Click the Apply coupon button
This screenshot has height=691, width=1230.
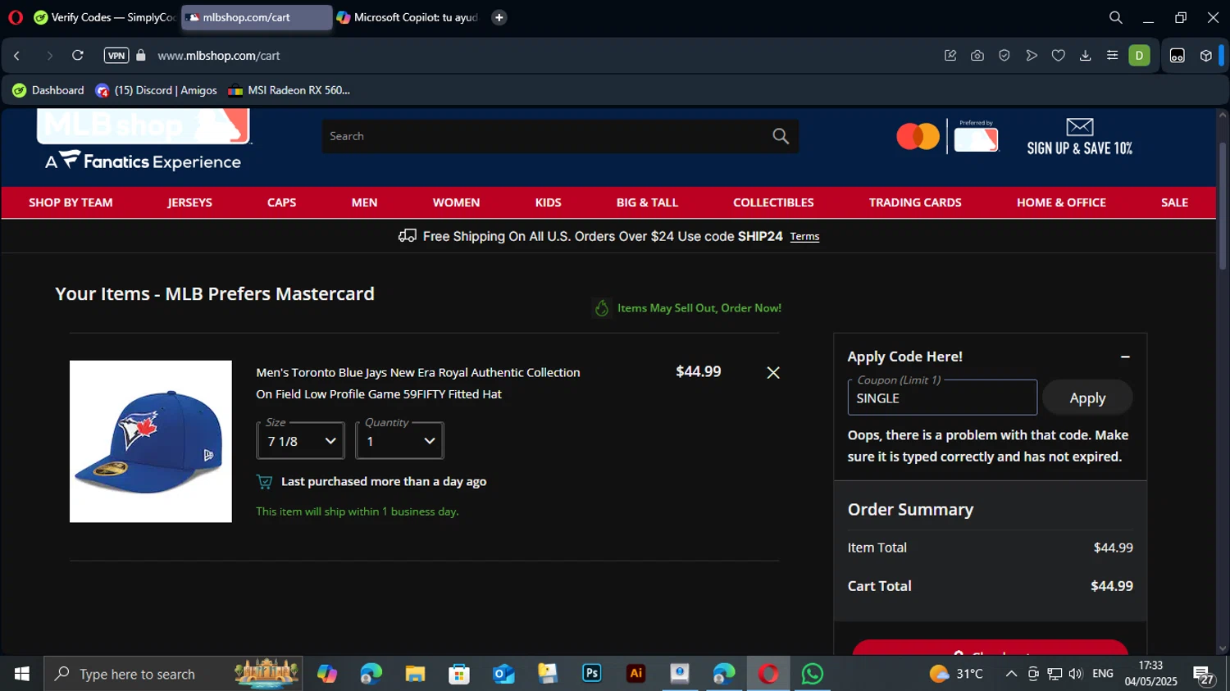pyautogui.click(x=1087, y=398)
